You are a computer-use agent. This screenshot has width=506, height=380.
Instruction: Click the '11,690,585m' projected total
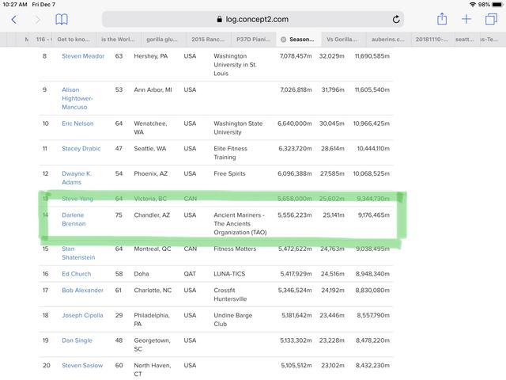coord(372,56)
